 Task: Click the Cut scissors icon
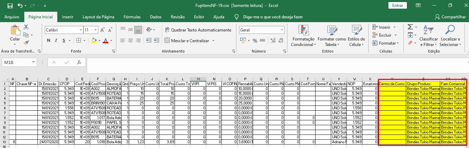[26, 27]
